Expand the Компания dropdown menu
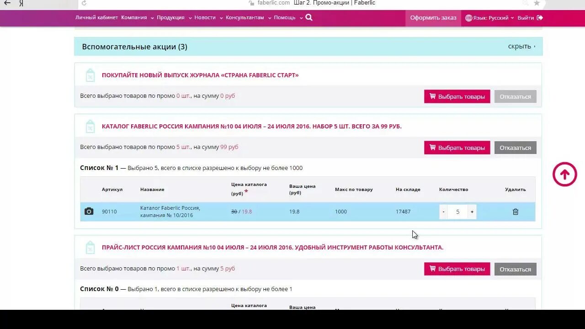Viewport: 585px width, 329px height. point(137,17)
